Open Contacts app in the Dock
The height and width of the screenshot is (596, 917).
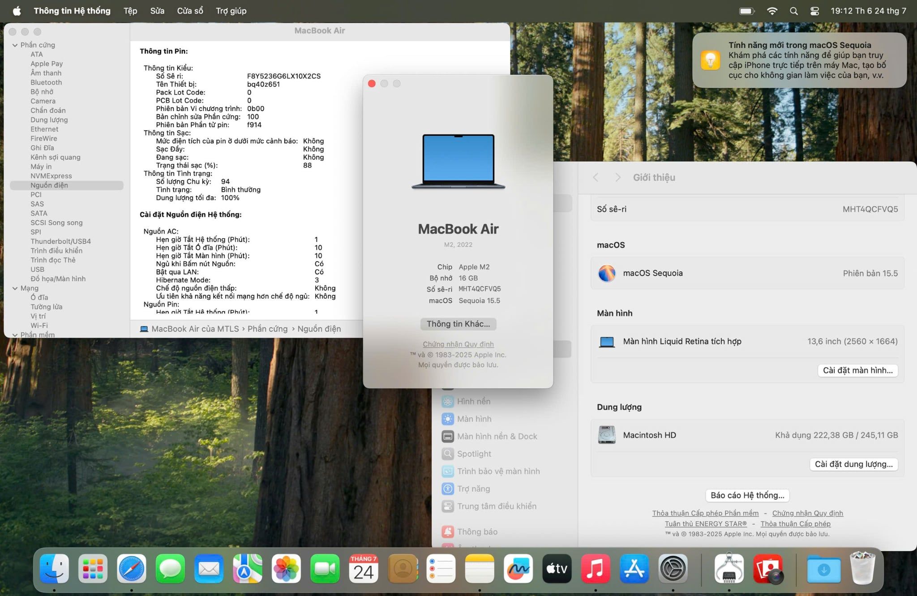point(403,569)
